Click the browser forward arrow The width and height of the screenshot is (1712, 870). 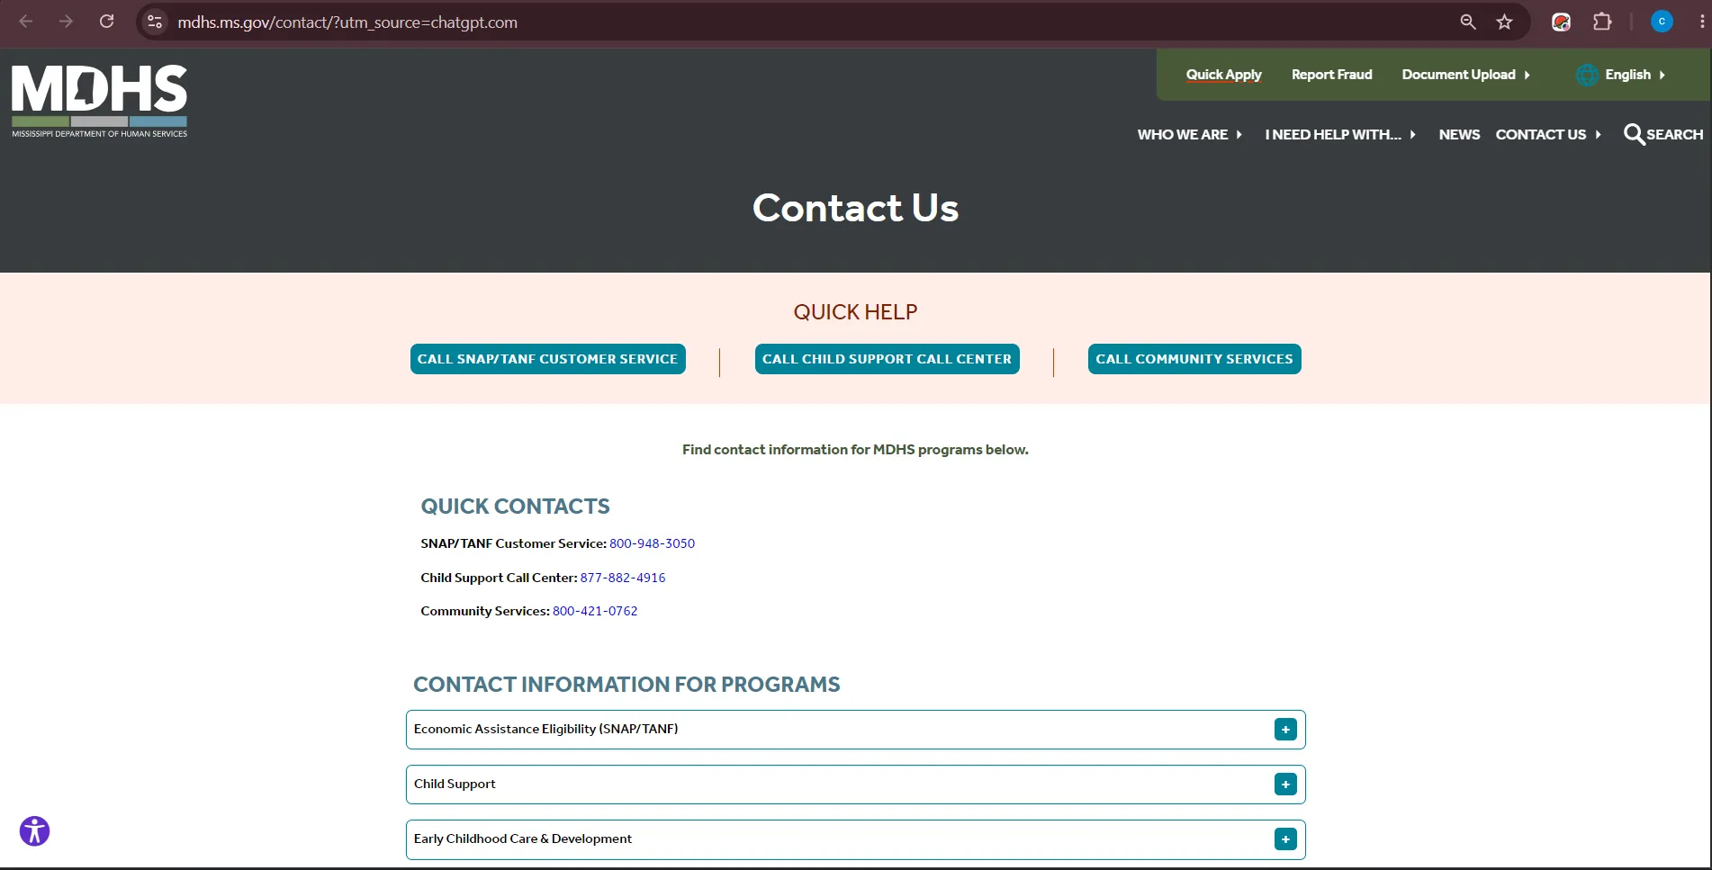pos(66,22)
